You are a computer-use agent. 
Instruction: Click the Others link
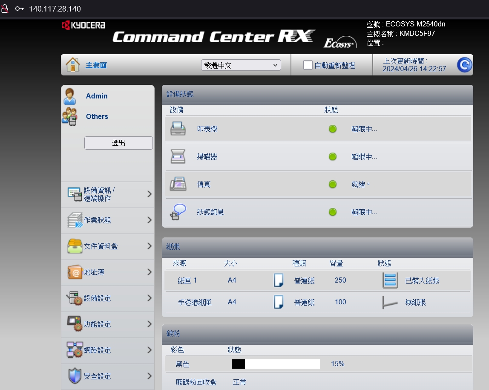(x=97, y=116)
